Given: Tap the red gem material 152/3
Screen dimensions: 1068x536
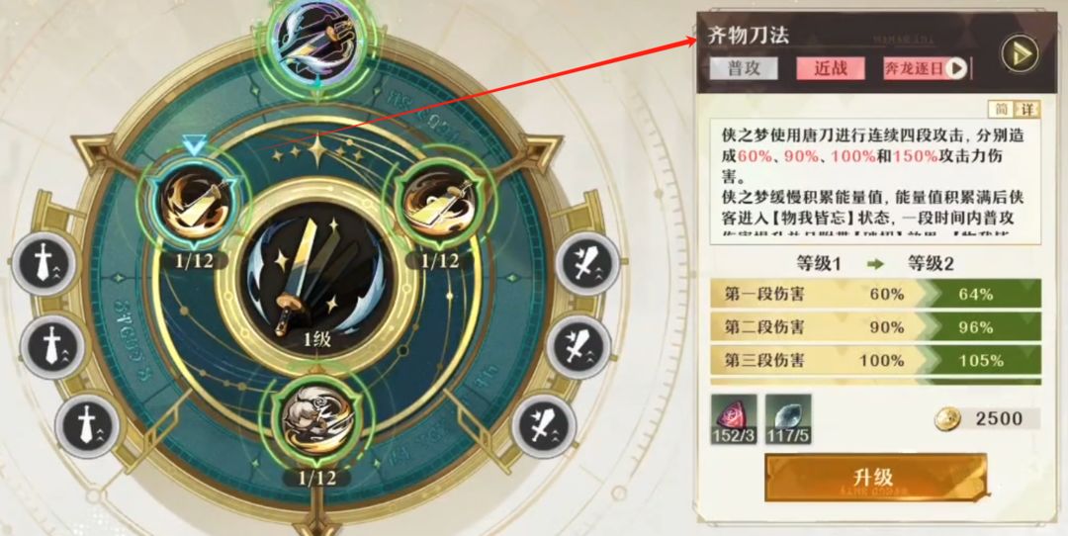Looking at the screenshot, I should click(734, 419).
